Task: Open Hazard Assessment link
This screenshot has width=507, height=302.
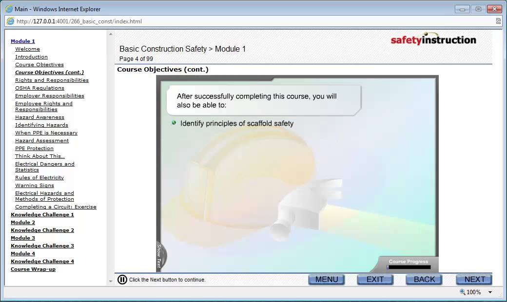Action: pos(42,140)
